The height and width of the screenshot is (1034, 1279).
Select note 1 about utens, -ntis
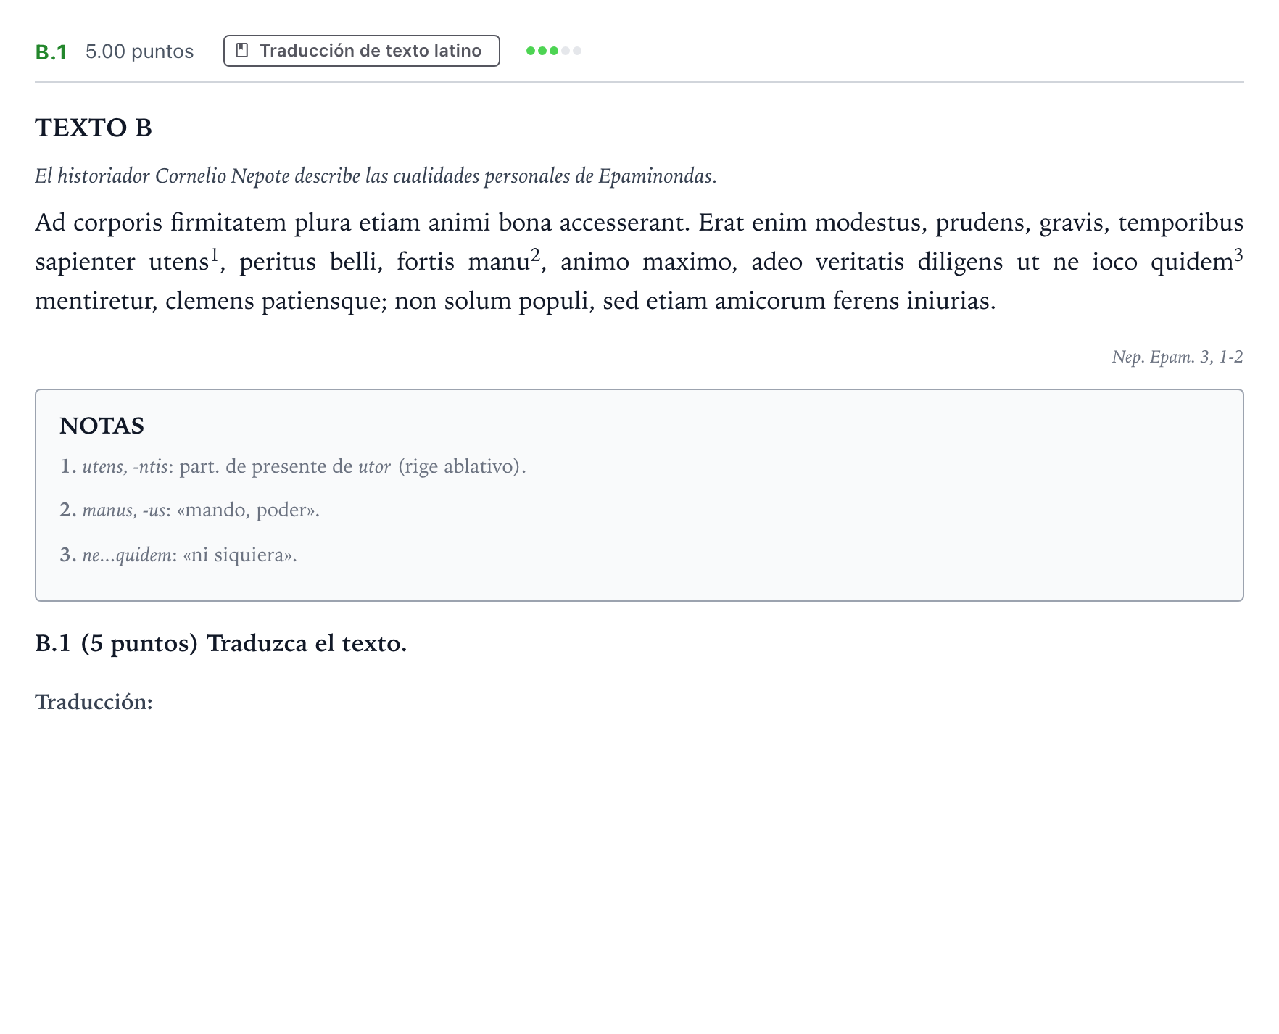(x=293, y=466)
